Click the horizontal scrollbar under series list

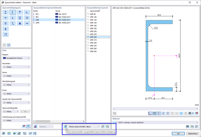pos(59,121)
